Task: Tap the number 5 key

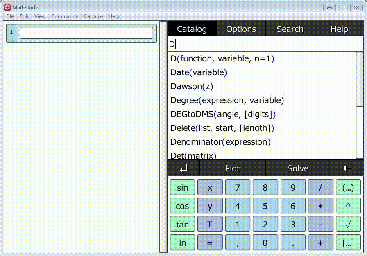Action: coord(265,206)
